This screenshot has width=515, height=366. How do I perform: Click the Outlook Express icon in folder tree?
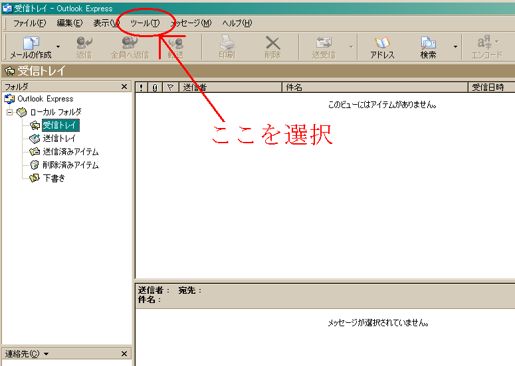tap(9, 99)
